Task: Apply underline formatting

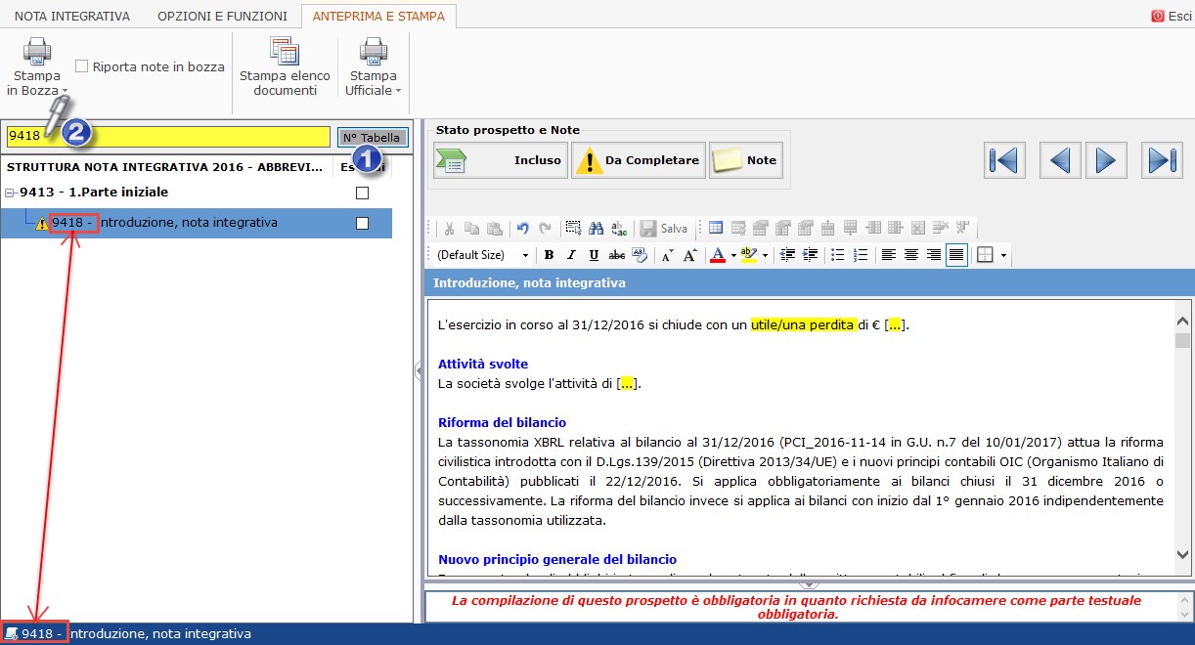Action: coord(594,255)
